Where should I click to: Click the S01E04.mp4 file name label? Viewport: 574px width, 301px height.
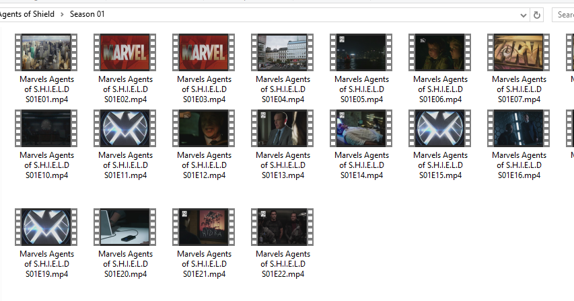point(283,89)
